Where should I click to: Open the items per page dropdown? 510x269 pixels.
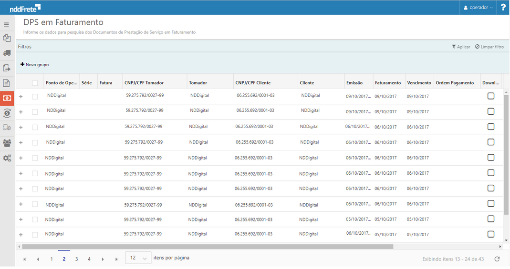pos(138,258)
